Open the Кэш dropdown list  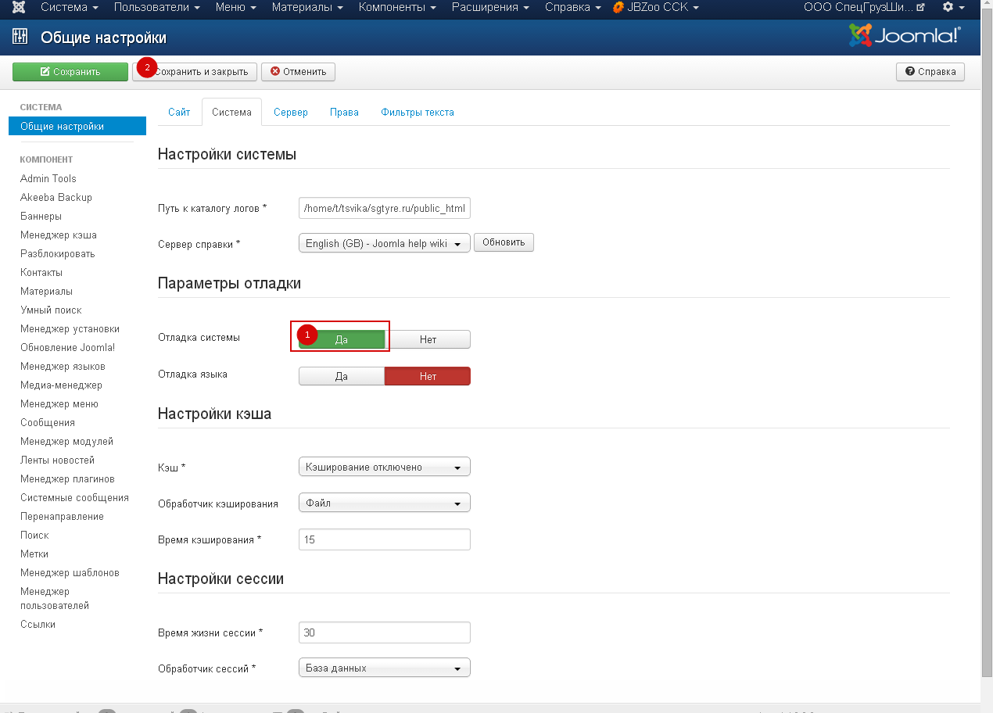(384, 467)
